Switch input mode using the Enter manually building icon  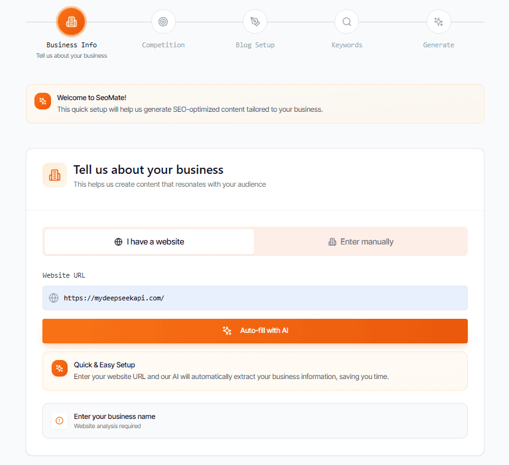[x=331, y=241]
